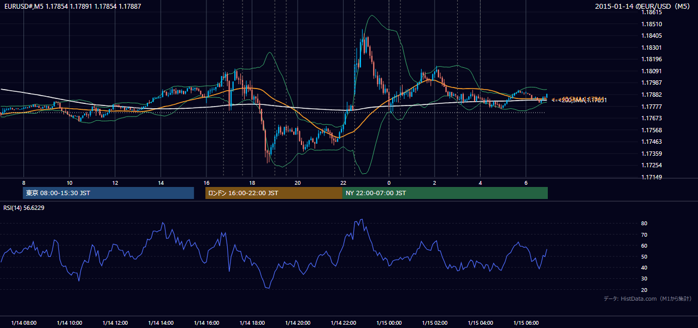Click the bottom date label 1/15 06:00
The image size is (698, 328).
pos(526,323)
